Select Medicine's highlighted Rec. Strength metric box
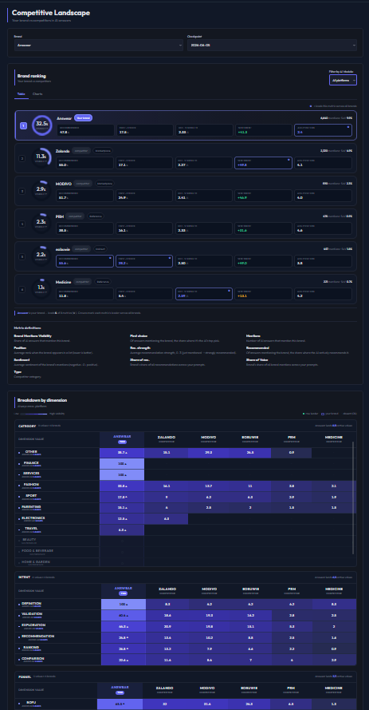Image resolution: width=369 pixels, height=710 pixels. tap(204, 293)
